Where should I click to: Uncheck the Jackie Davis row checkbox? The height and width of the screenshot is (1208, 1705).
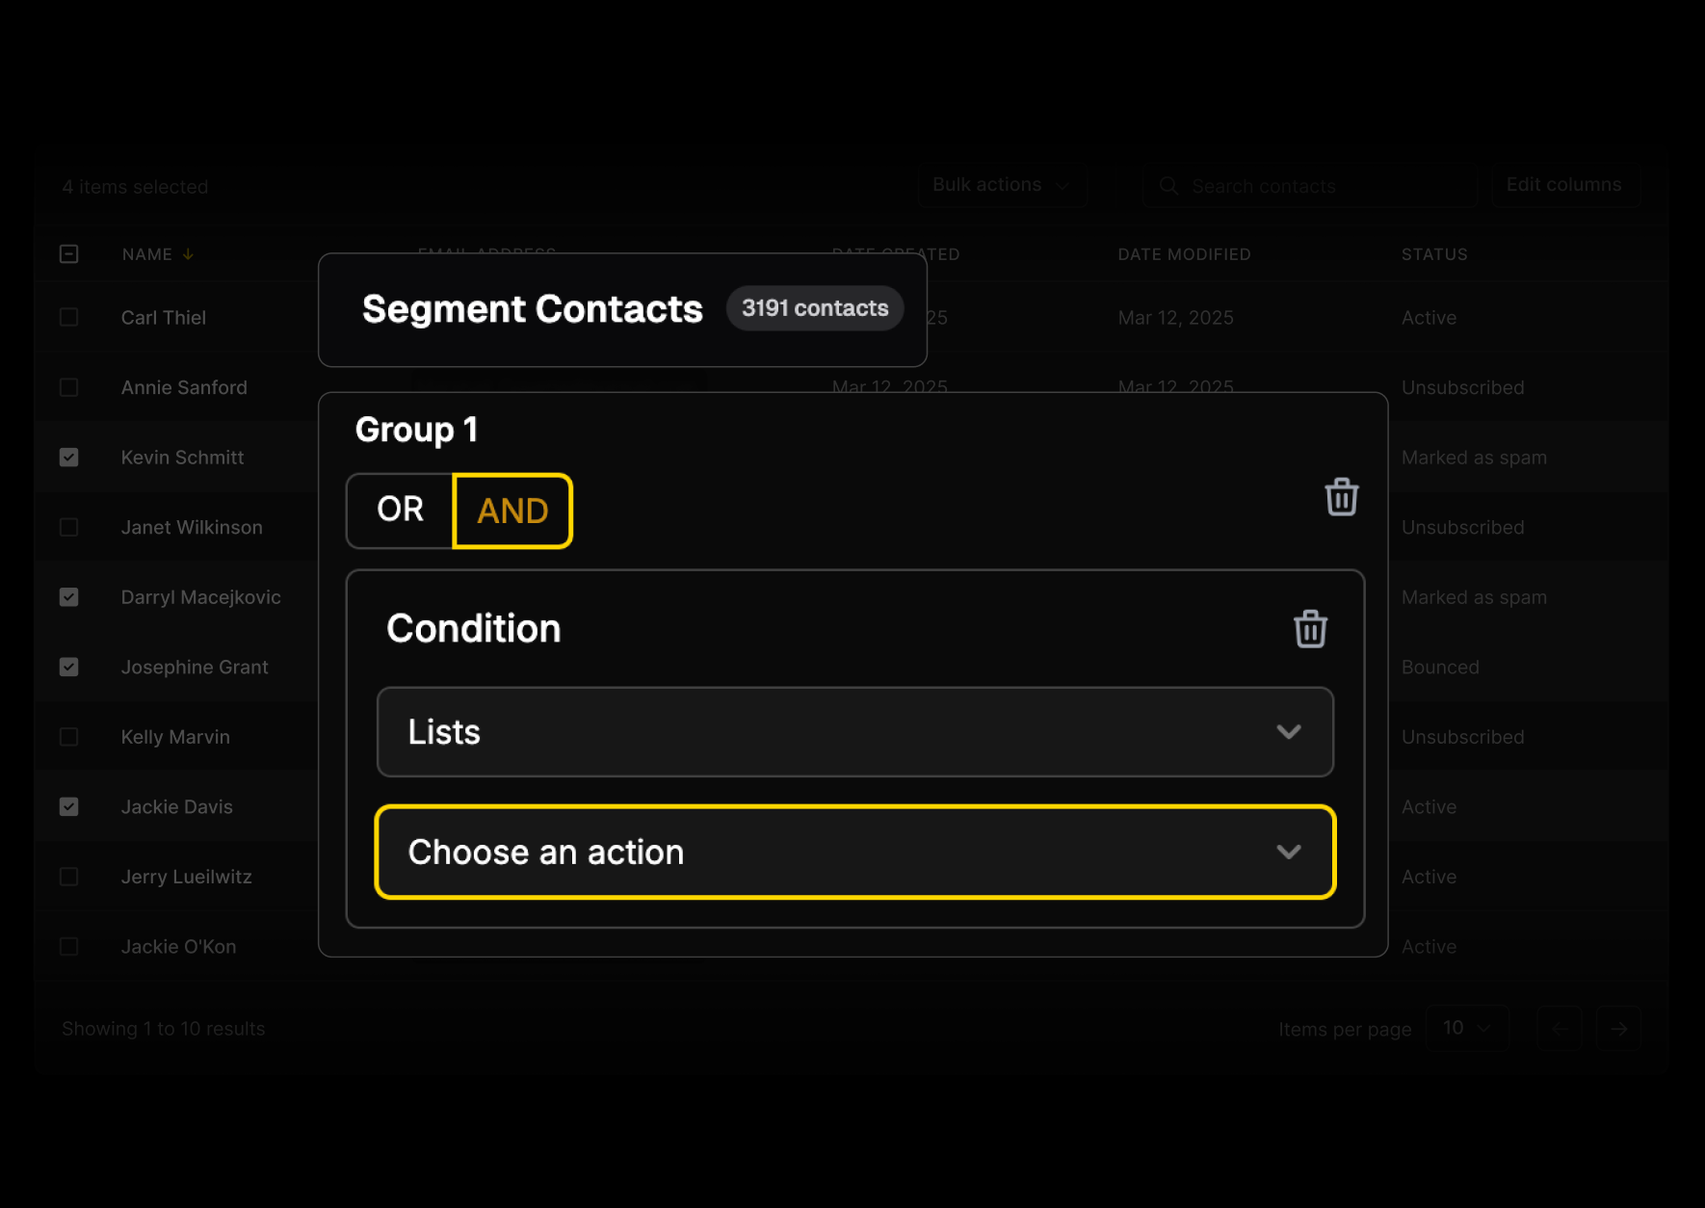[x=69, y=806]
